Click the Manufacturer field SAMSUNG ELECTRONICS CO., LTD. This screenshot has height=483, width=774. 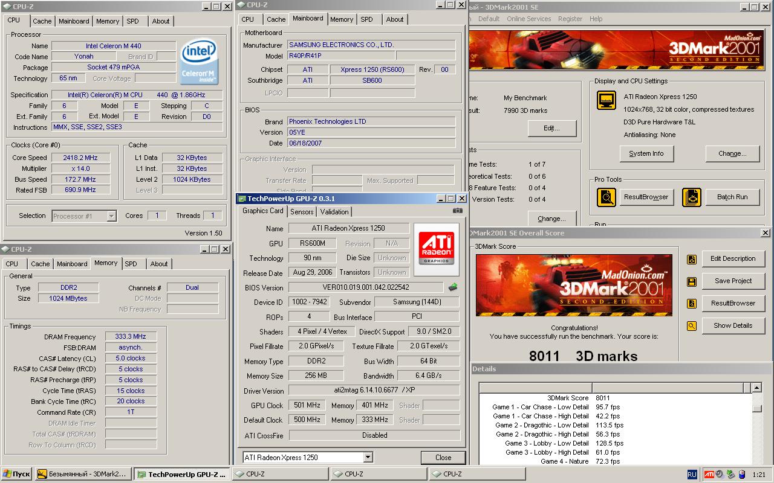pyautogui.click(x=371, y=45)
